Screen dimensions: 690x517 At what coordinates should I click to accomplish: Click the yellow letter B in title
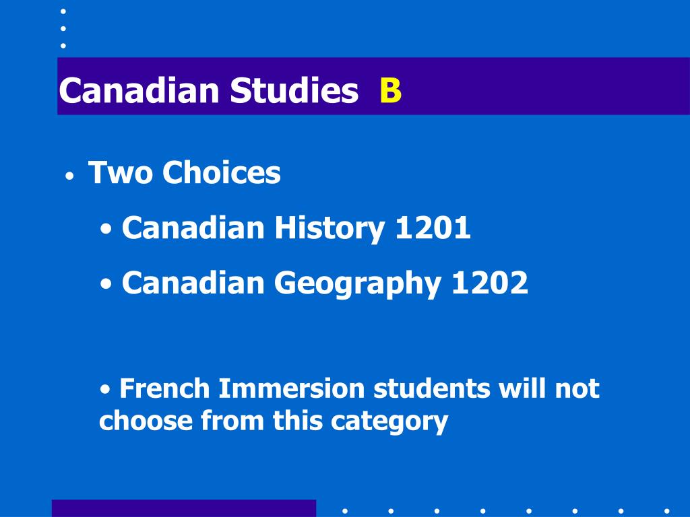pos(391,91)
